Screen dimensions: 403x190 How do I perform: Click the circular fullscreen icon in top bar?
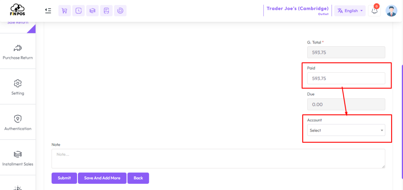[x=120, y=11]
